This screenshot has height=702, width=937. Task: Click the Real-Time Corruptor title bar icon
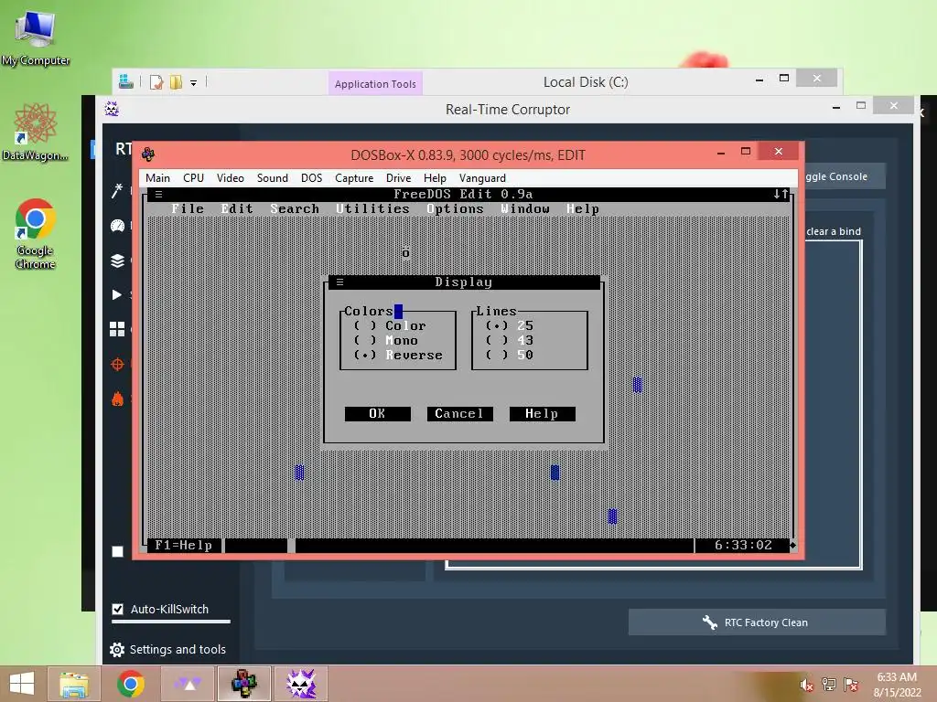click(x=112, y=109)
